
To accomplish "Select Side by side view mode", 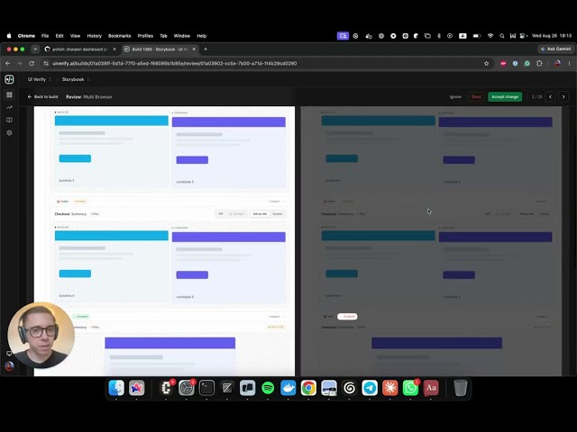I will point(260,214).
